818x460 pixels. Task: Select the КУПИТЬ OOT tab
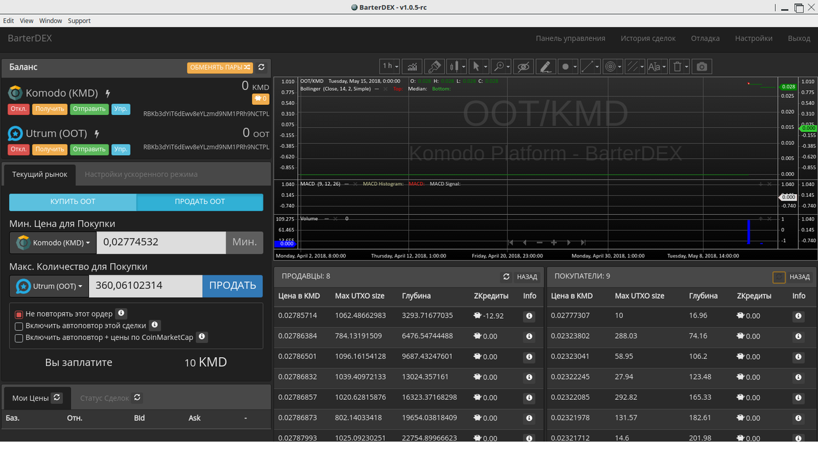73,201
